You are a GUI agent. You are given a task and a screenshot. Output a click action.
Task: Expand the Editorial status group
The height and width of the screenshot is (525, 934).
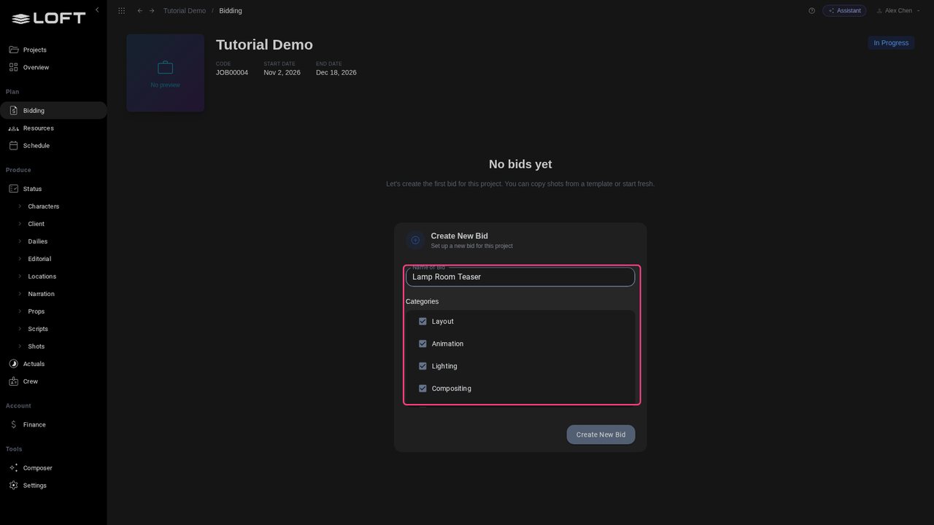click(20, 259)
